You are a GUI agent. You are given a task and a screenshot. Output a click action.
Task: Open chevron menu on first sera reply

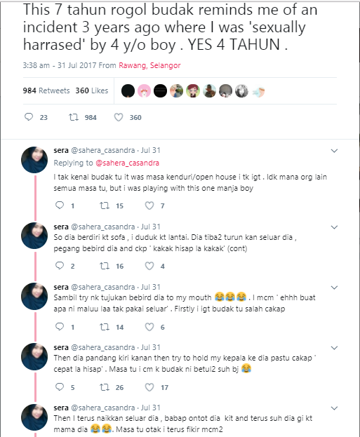point(334,151)
